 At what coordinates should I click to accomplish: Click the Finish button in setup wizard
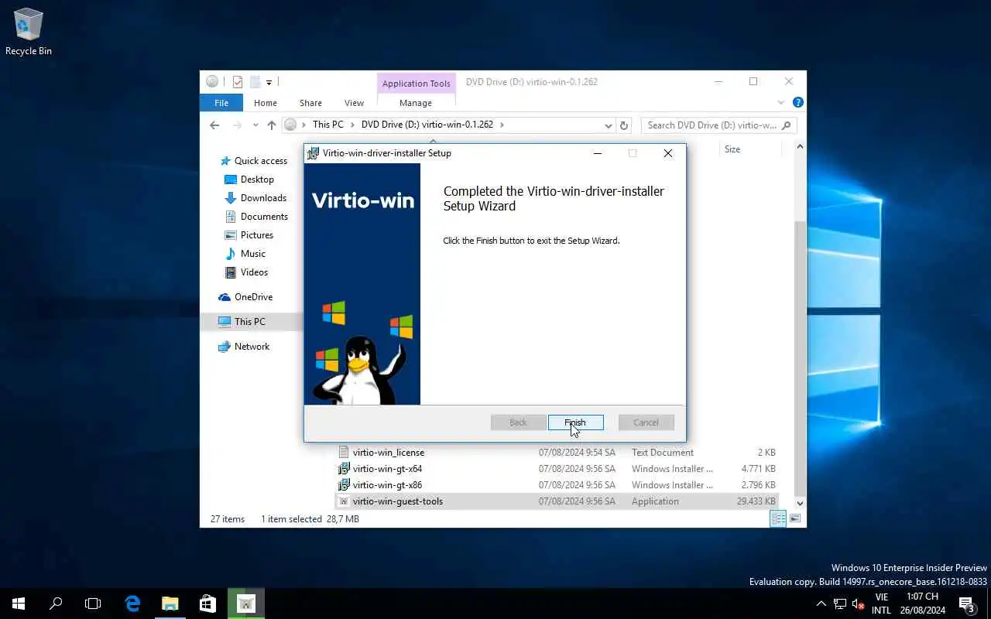coord(575,422)
